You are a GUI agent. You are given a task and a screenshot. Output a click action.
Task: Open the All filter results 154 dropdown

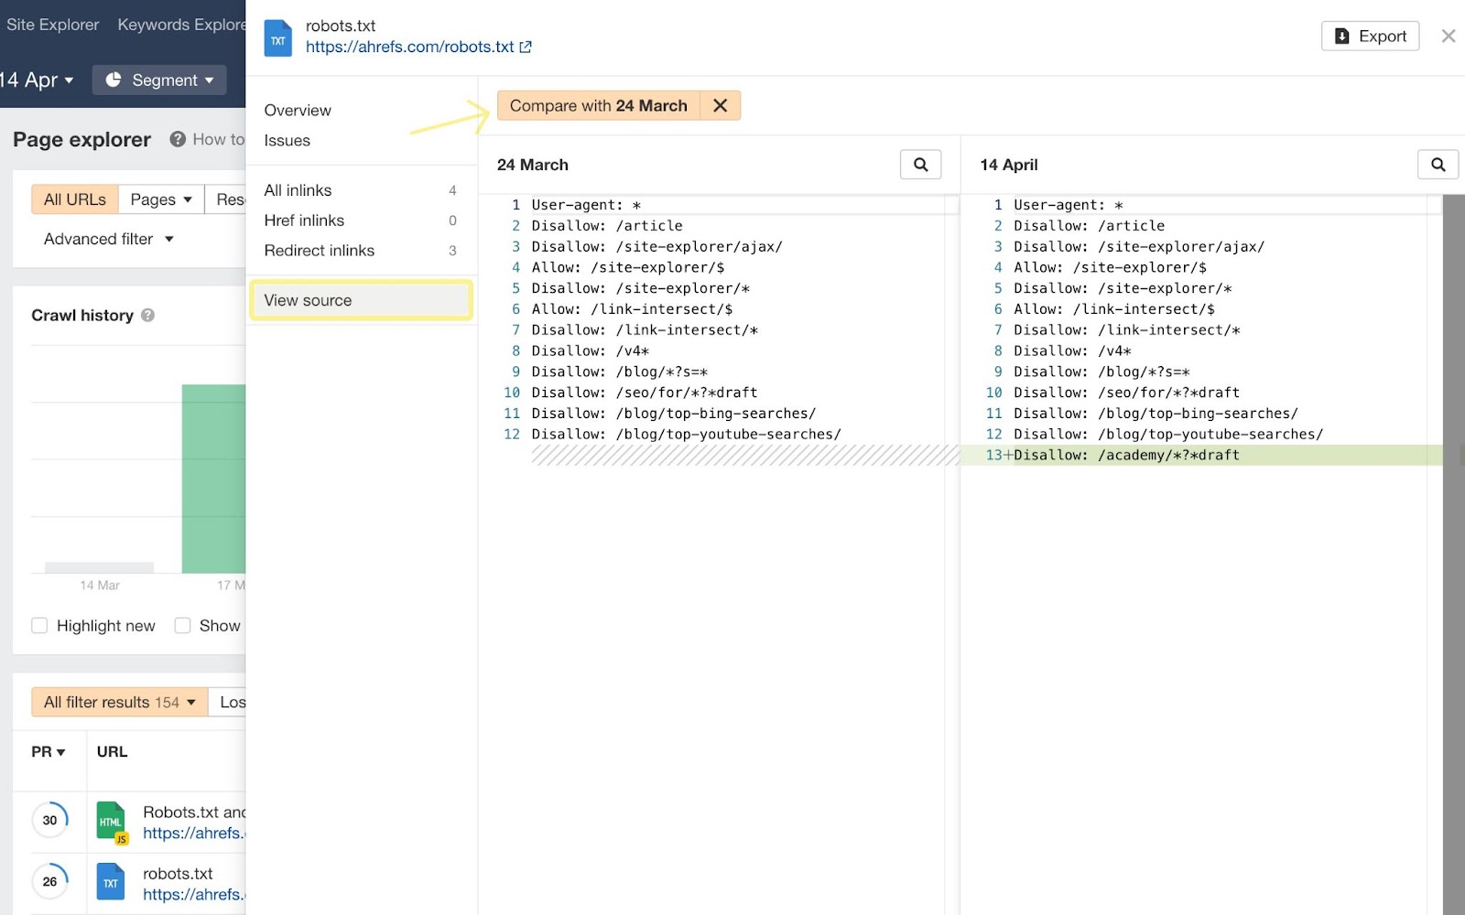[118, 702]
